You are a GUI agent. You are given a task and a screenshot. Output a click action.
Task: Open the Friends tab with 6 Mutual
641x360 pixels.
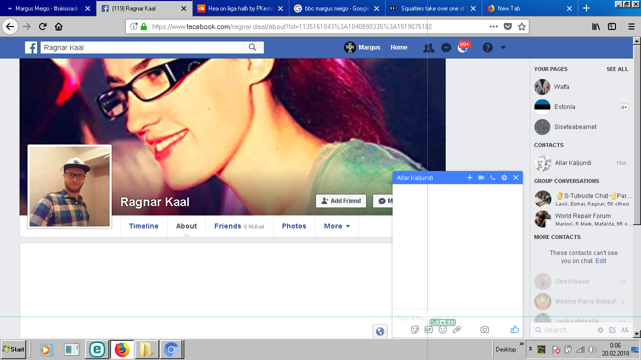click(239, 226)
